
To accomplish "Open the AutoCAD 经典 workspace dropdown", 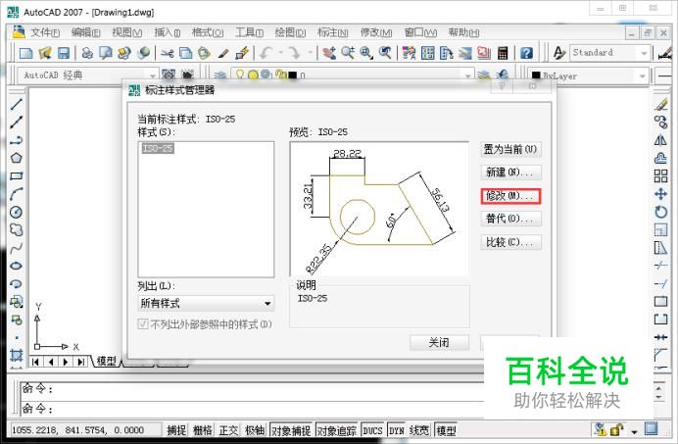I will pos(151,75).
